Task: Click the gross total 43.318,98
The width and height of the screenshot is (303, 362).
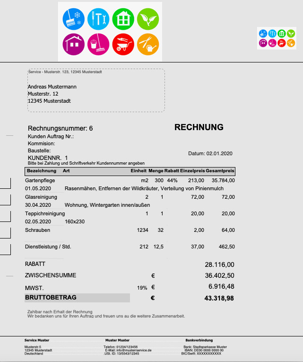Action: (219, 298)
